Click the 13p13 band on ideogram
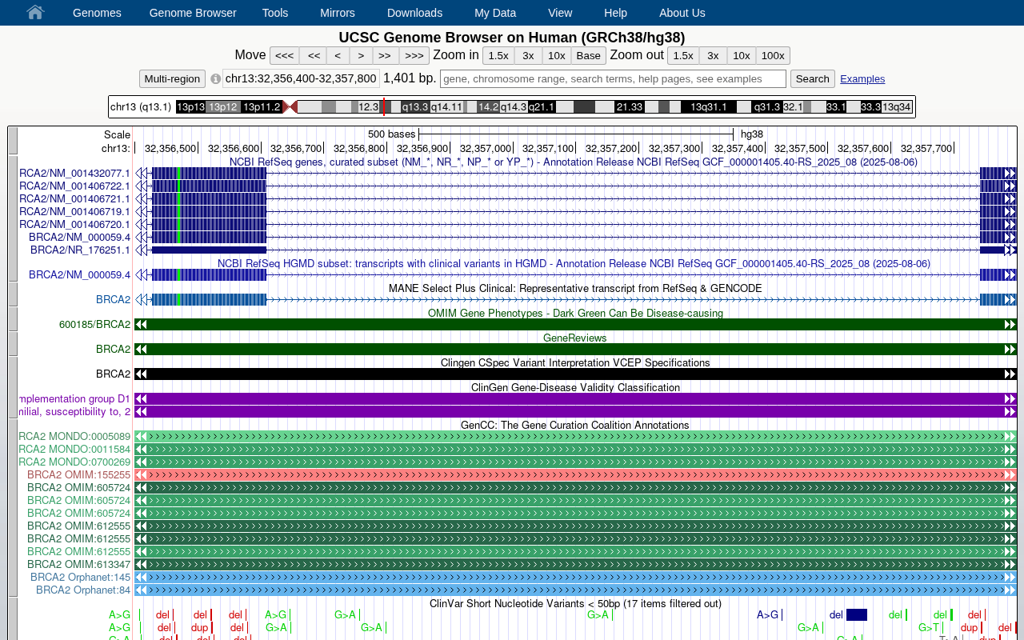This screenshot has height=640, width=1024. 190,107
